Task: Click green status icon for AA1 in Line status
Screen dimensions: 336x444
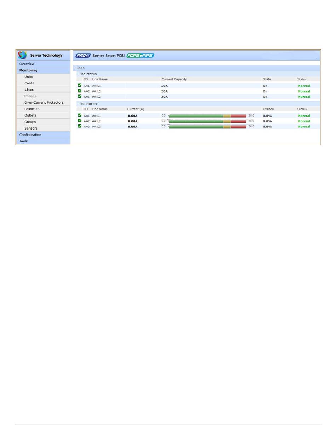Action: point(80,86)
